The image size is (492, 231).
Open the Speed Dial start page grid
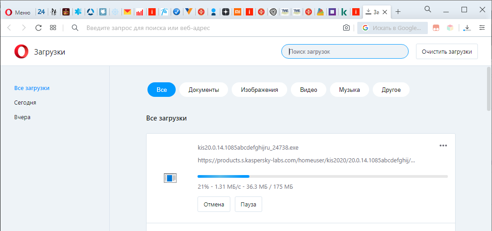[x=53, y=28]
